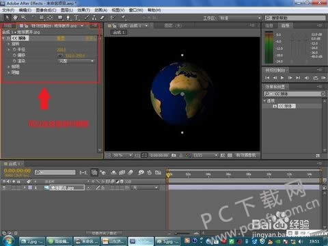Toggle the render property stopwatch

coord(14,61)
